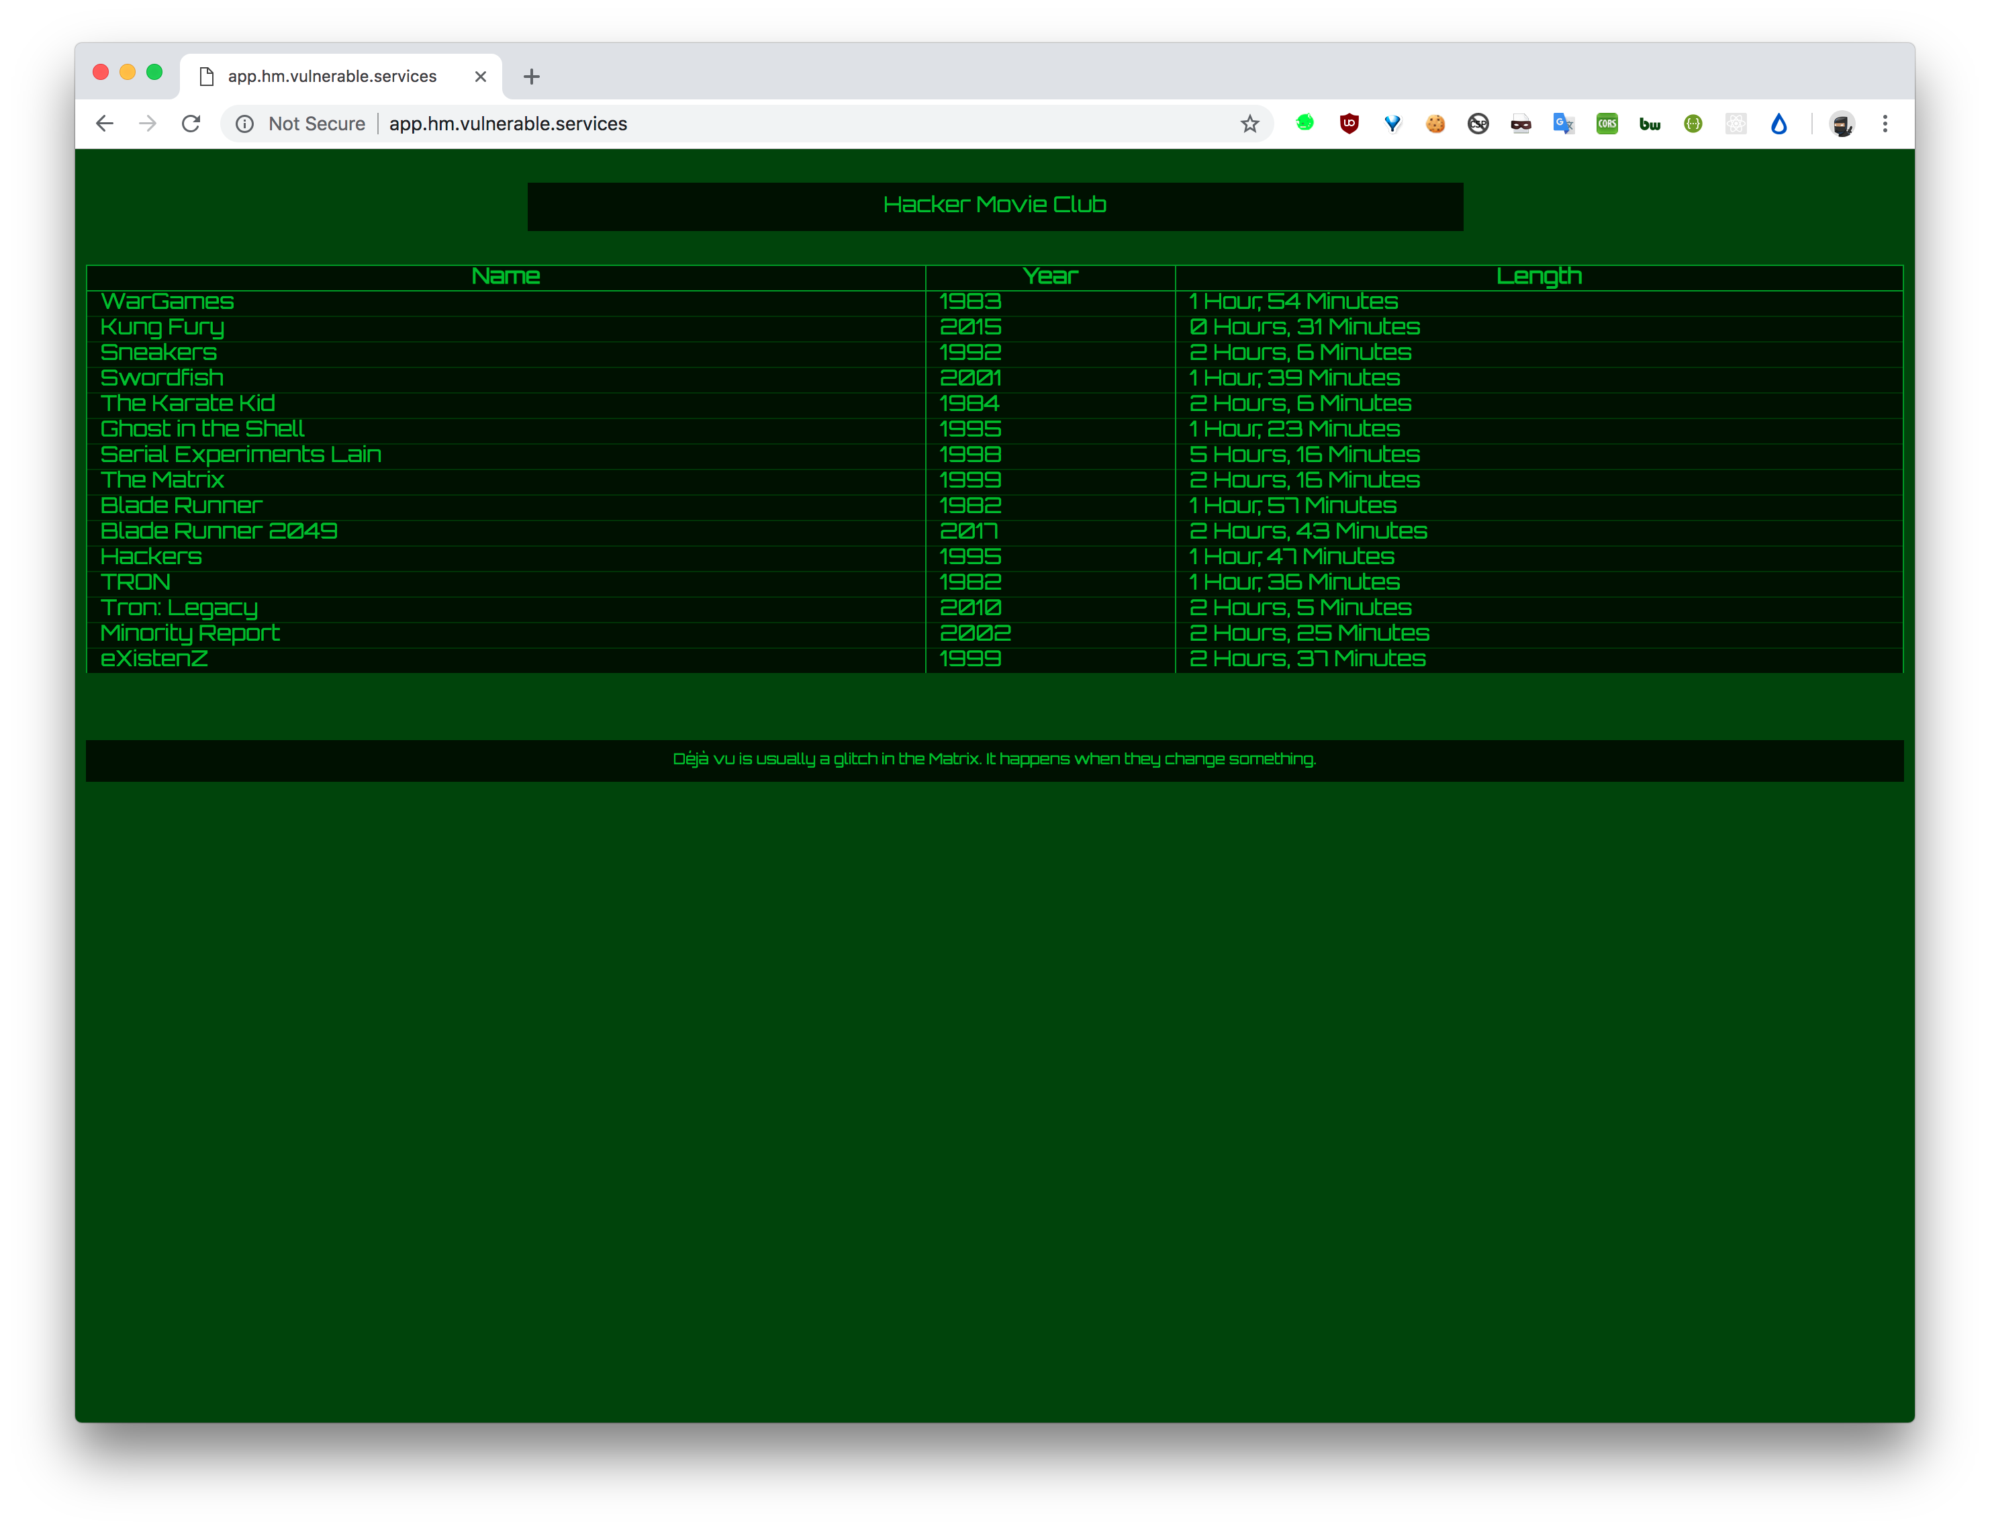1990x1530 pixels.
Task: Bookmark this page with the star
Action: (1250, 124)
